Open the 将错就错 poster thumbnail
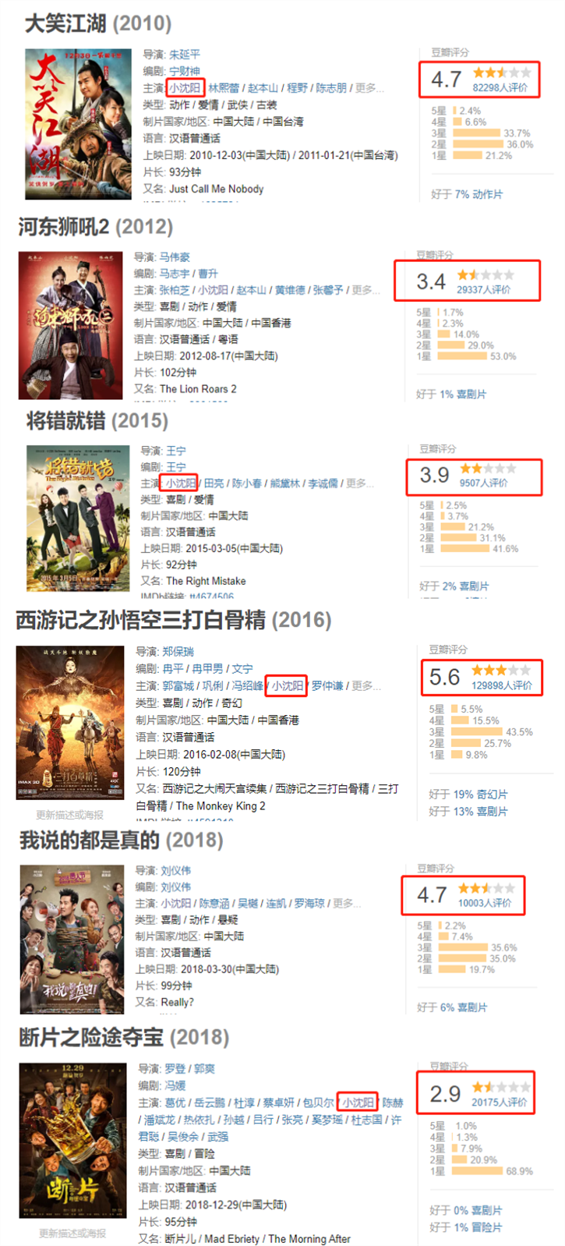 click(78, 518)
